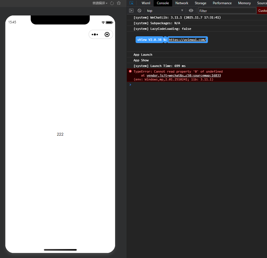Open the Storage tab

[x=200, y=3]
